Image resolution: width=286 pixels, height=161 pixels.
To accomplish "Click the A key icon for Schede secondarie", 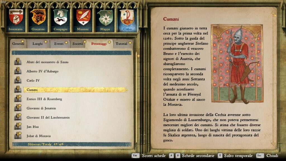I will pyautogui.click(x=171, y=155).
